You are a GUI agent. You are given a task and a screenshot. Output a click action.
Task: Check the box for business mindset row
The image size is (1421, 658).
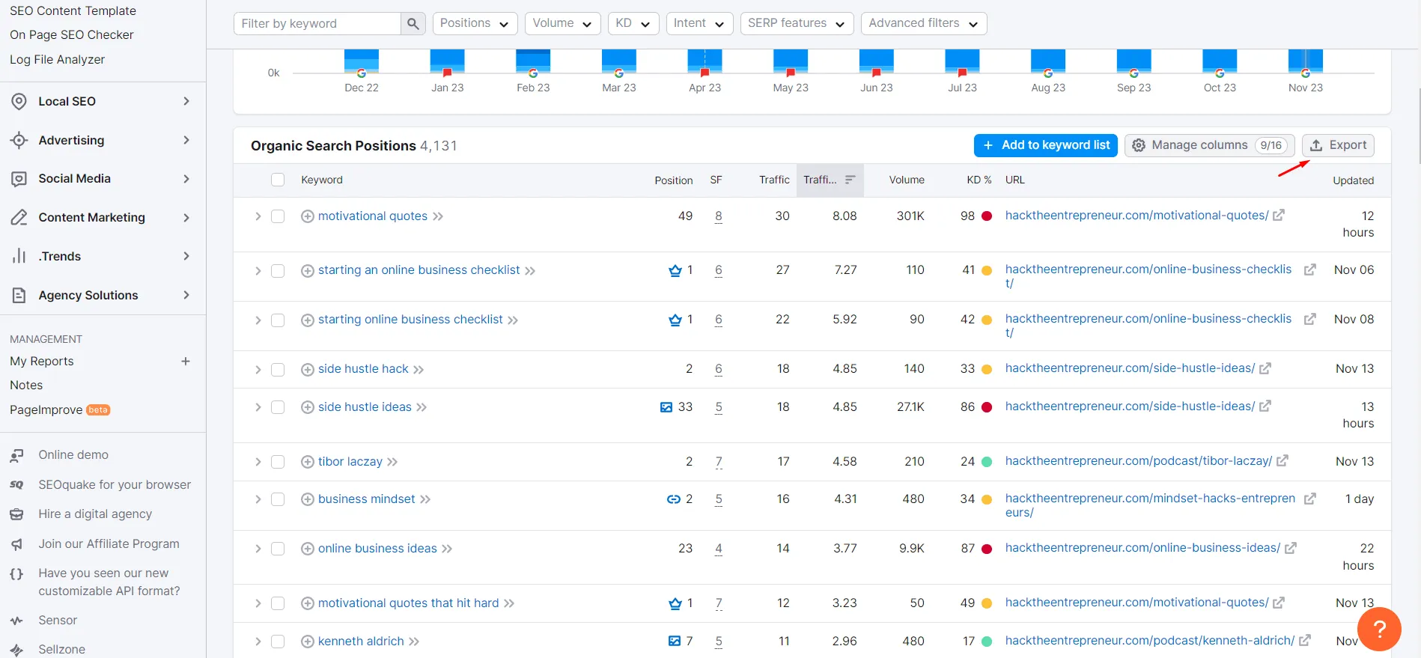278,499
